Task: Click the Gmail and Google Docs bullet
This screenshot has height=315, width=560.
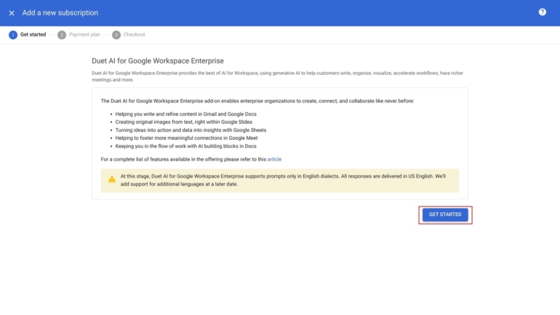Action: click(185, 114)
